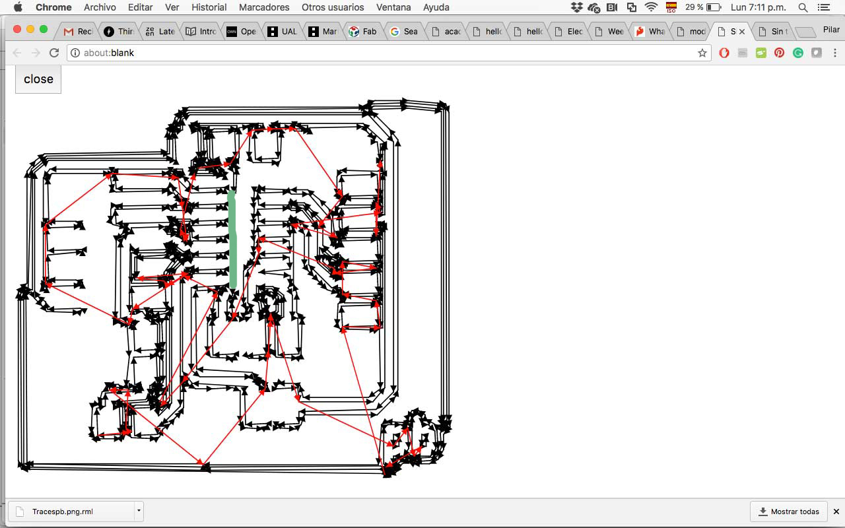The width and height of the screenshot is (845, 528).
Task: Click the clock showing Lun 7:11 p.m.
Action: coord(758,7)
